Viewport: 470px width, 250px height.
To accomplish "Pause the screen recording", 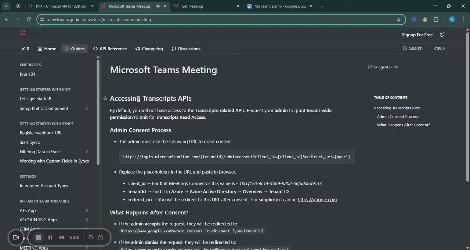I will 50,238.
